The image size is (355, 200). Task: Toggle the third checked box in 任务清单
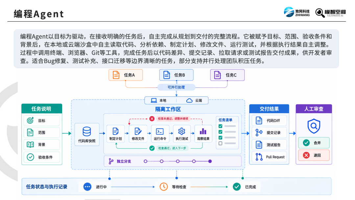coord(220,138)
